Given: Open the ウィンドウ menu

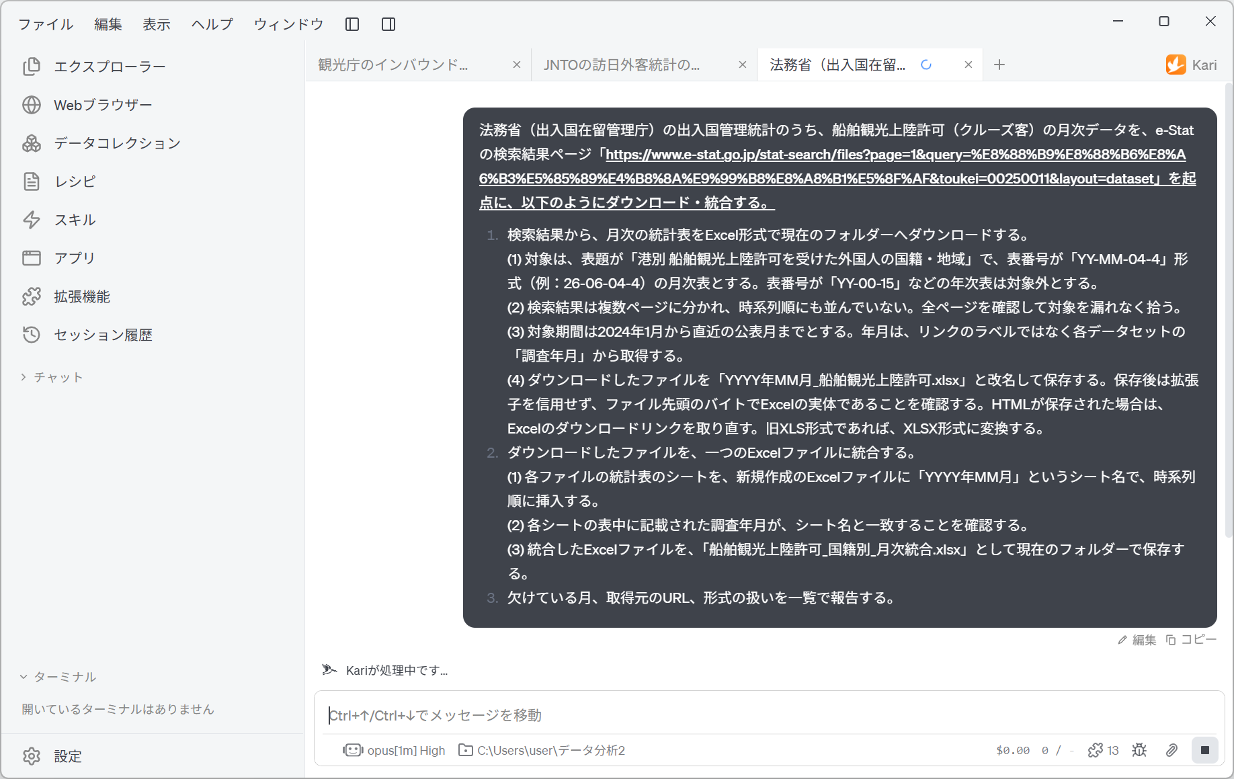Looking at the screenshot, I should tap(289, 24).
